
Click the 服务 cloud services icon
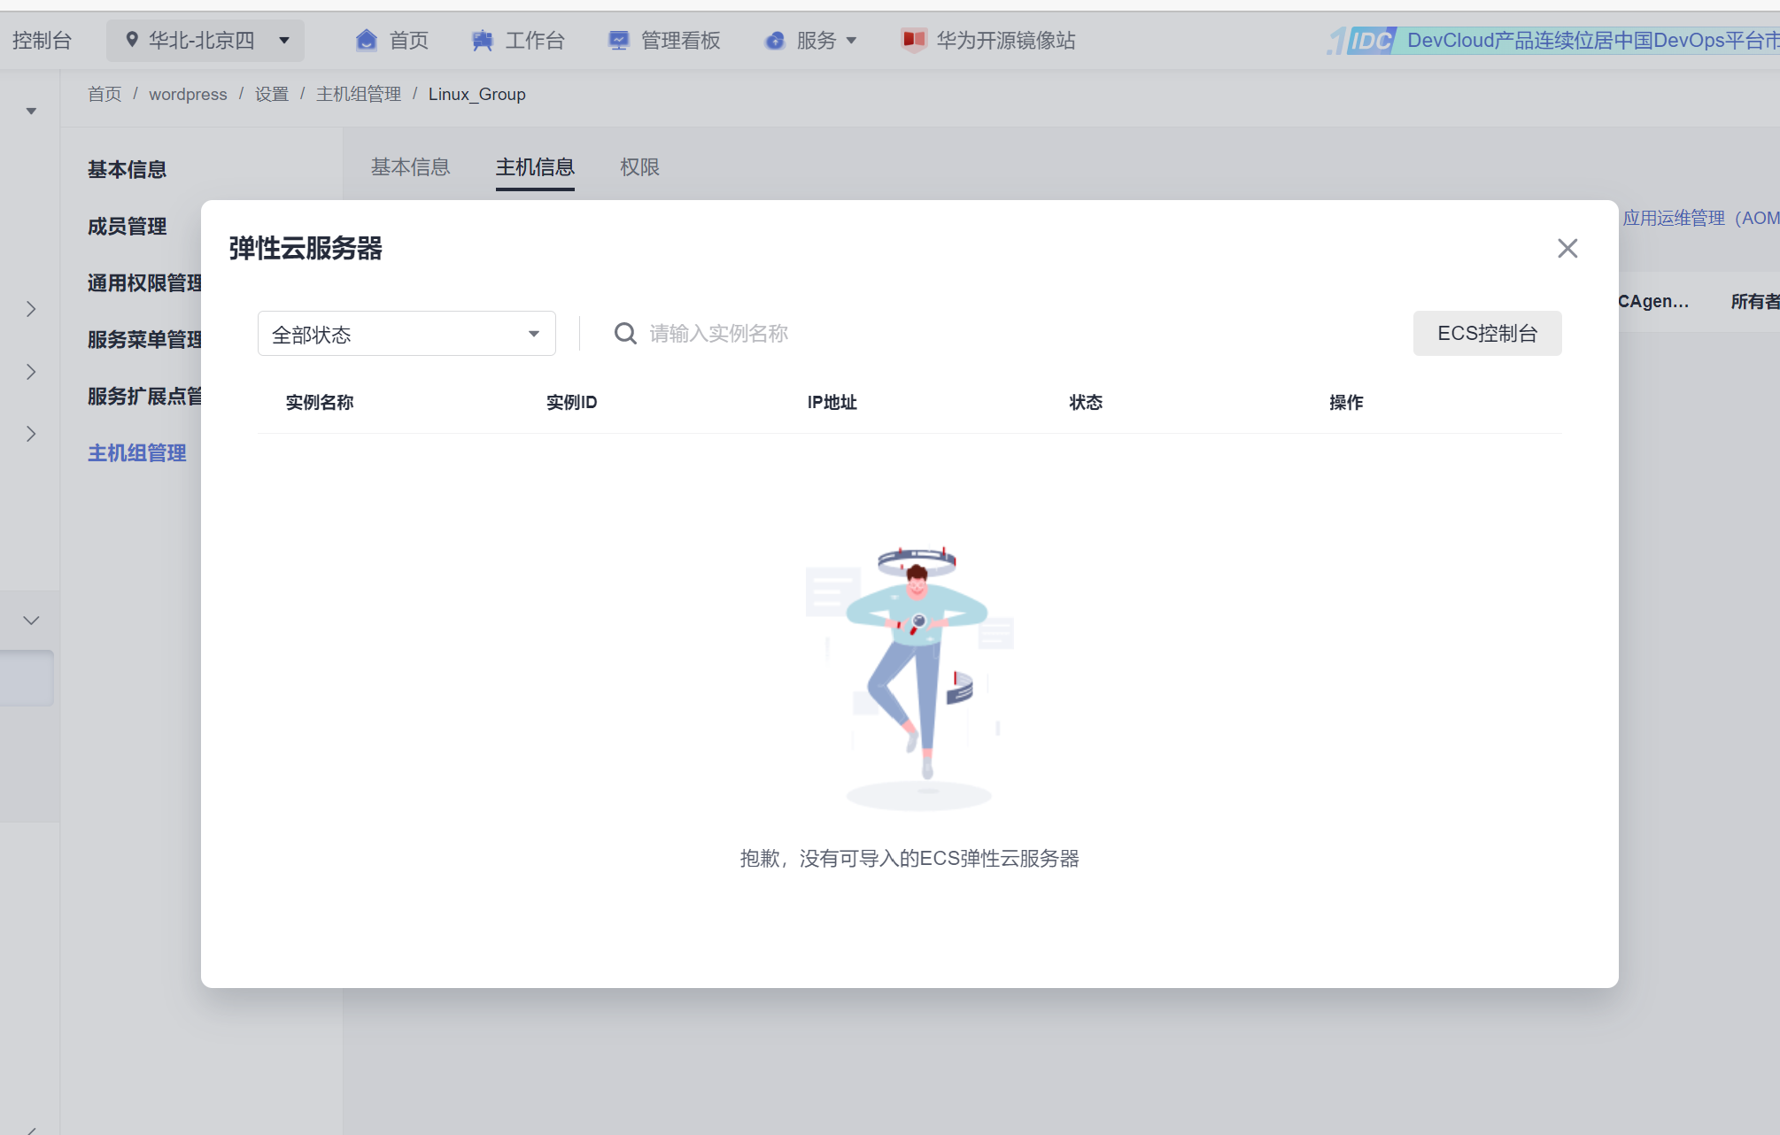tap(775, 41)
